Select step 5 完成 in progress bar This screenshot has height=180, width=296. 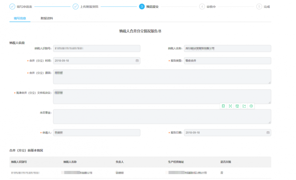tap(259, 7)
